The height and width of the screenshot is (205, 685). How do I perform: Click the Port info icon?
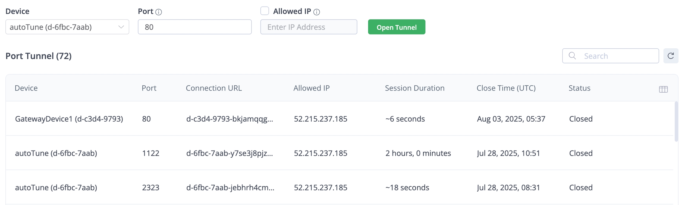coord(159,12)
